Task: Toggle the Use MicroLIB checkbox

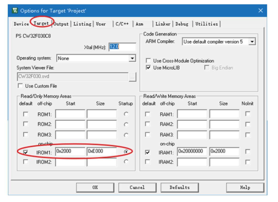Action: [149, 67]
